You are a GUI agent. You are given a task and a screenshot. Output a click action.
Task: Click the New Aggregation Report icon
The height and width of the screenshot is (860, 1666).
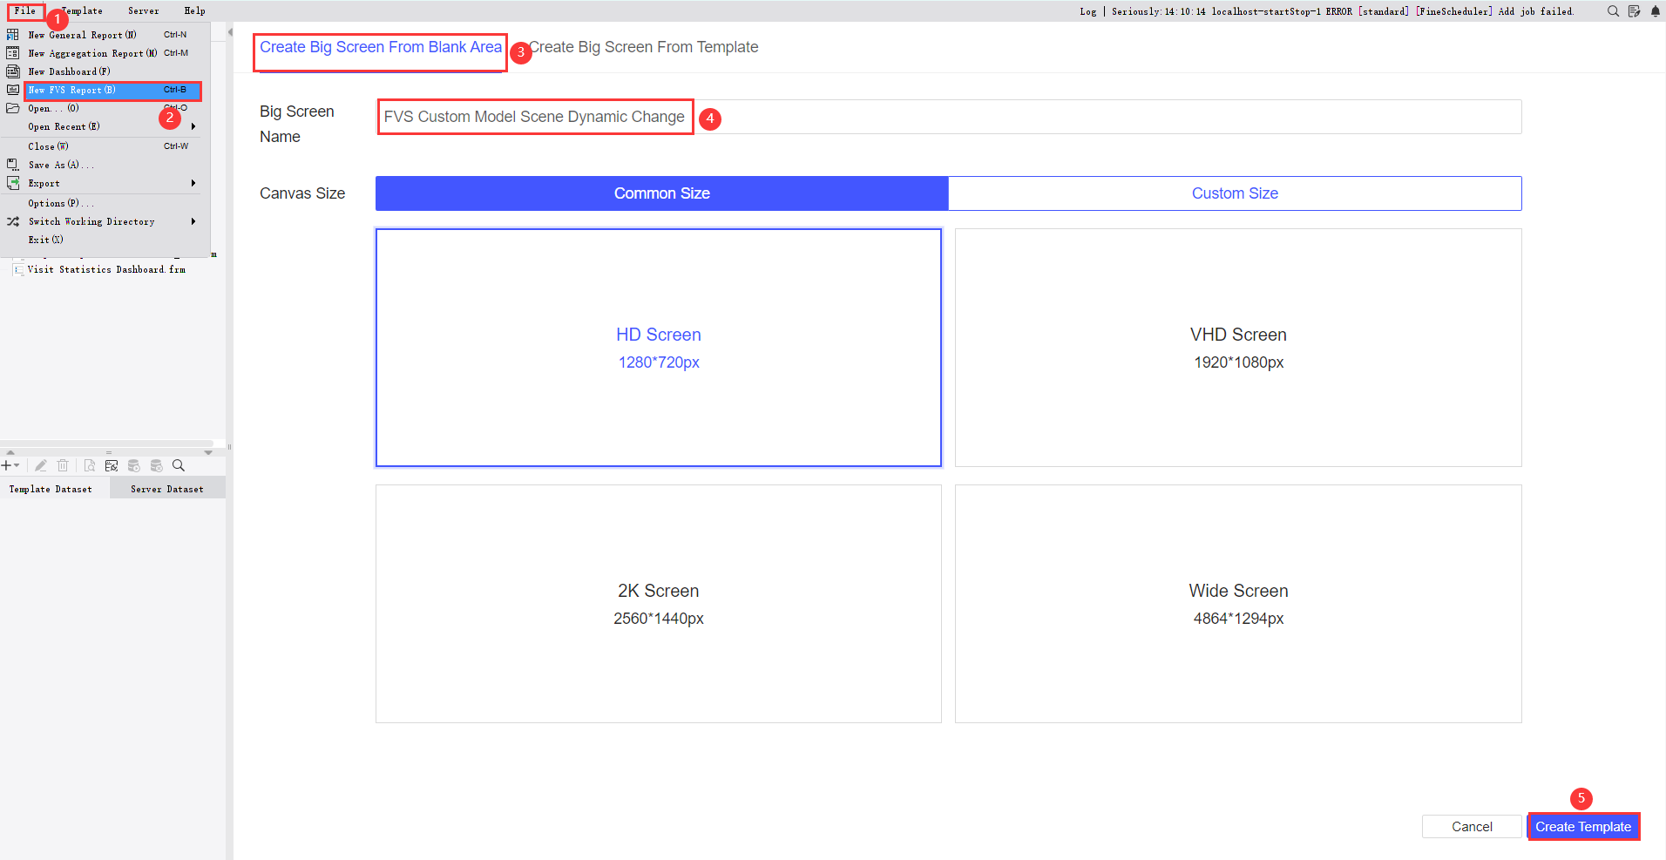pyautogui.click(x=13, y=53)
